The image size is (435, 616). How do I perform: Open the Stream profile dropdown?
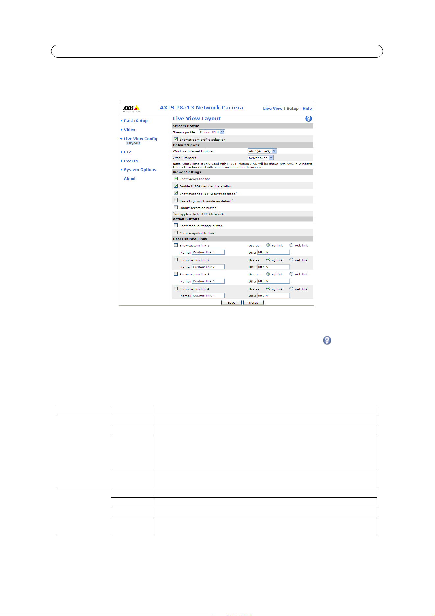pos(212,132)
